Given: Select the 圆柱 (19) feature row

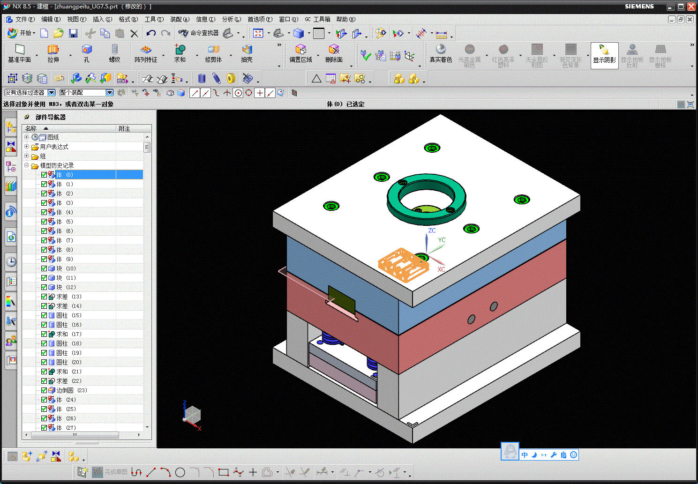Looking at the screenshot, I should (x=83, y=353).
